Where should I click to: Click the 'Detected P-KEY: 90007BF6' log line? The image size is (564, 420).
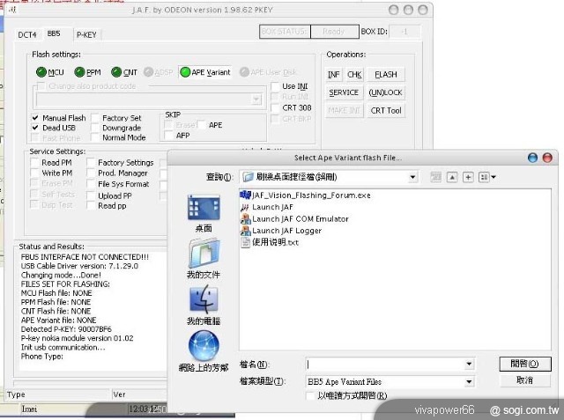point(66,329)
